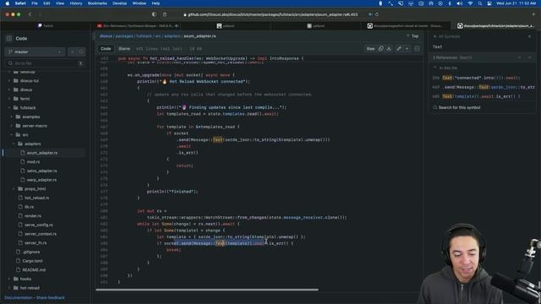The image size is (541, 304).
Task: Click the packages breadcrumb link
Action: coord(124,36)
